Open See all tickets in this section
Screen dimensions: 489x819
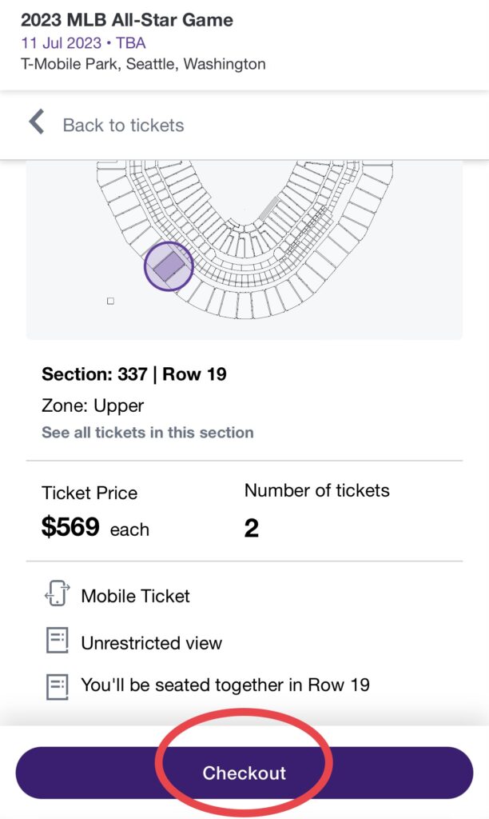[148, 433]
